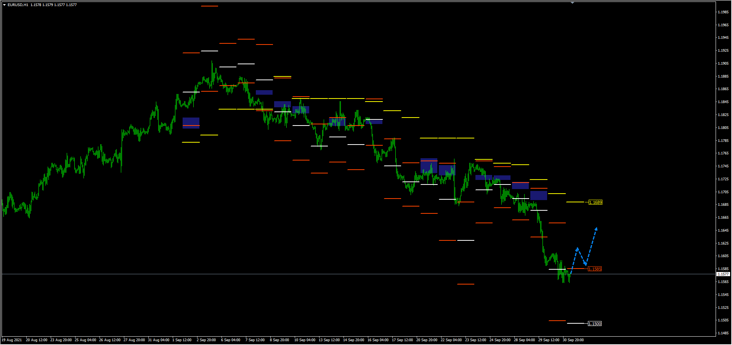Image resolution: width=732 pixels, height=345 pixels.
Task: Click the 1.1485 price scale value
Action: [x=723, y=333]
